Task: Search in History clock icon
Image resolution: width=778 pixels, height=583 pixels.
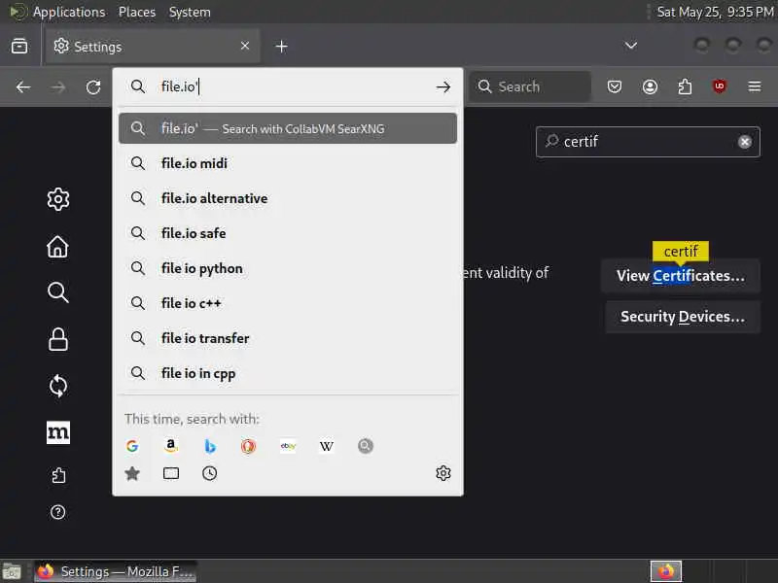Action: pyautogui.click(x=209, y=473)
